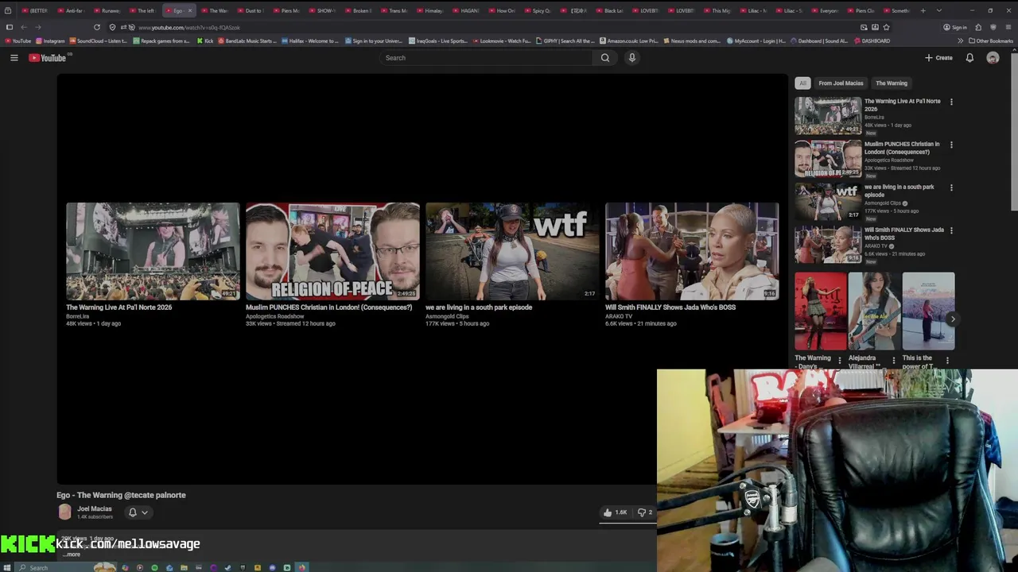
Task: Like the video showing 1.6K likes
Action: click(x=616, y=512)
